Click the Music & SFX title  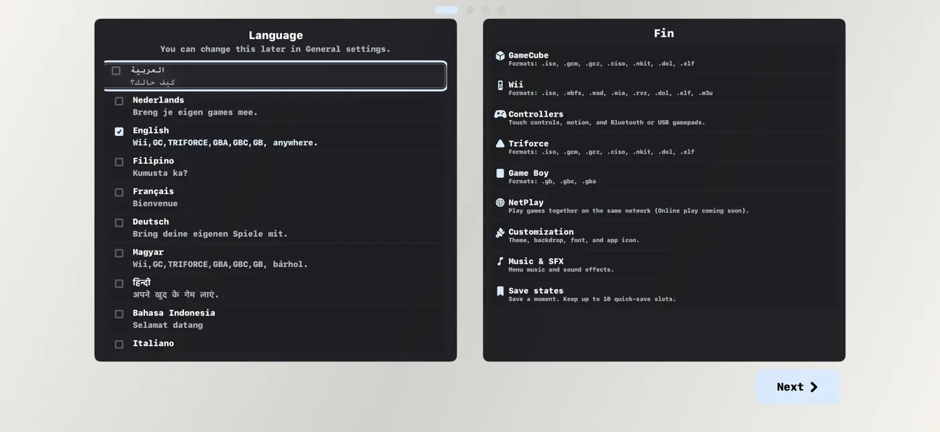coord(536,262)
